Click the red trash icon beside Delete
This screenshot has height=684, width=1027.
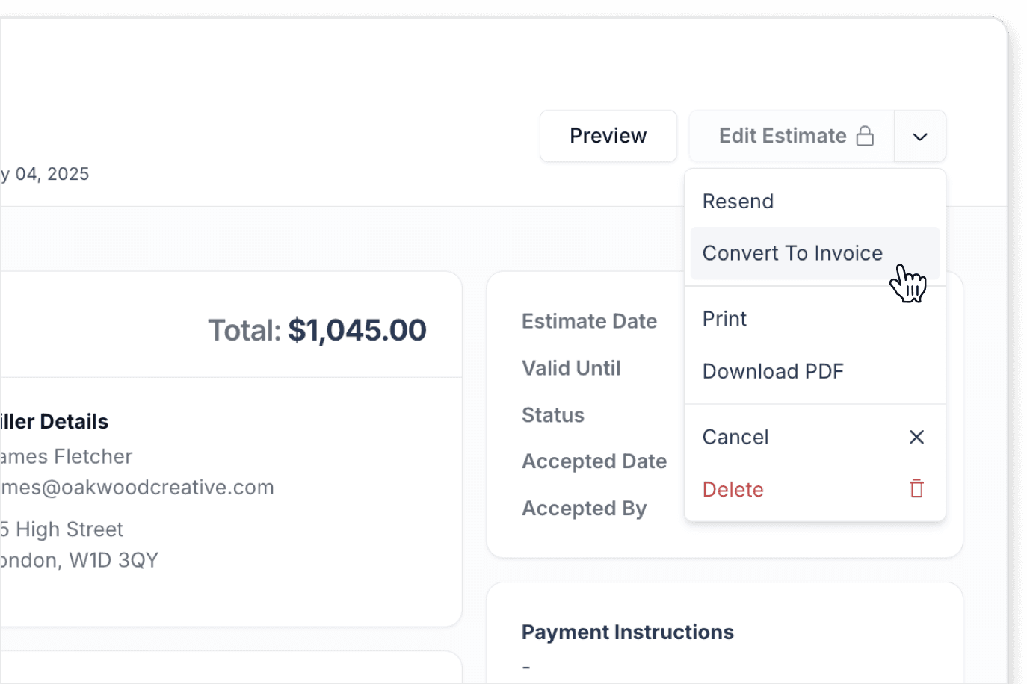(x=916, y=488)
